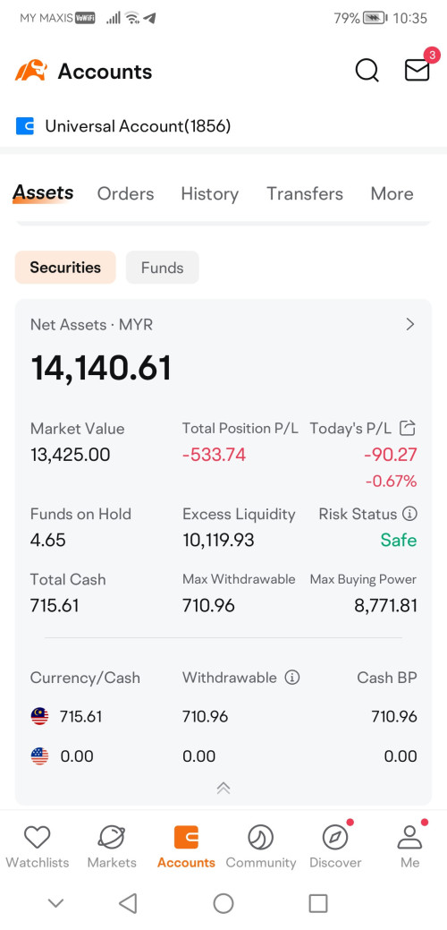The height and width of the screenshot is (930, 447).
Task: Switch to the Orders tab
Action: tap(125, 194)
